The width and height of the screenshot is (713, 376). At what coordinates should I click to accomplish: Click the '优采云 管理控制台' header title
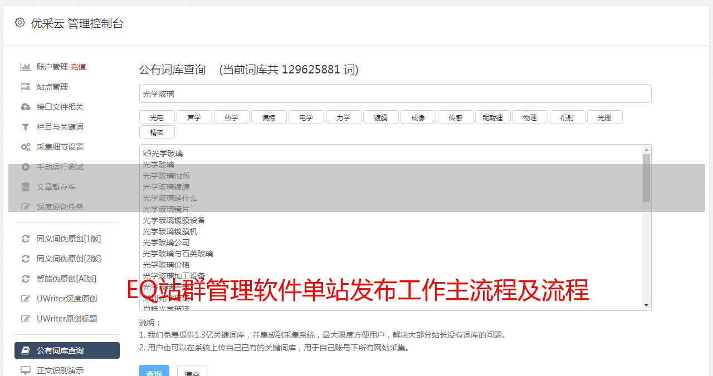coord(77,23)
